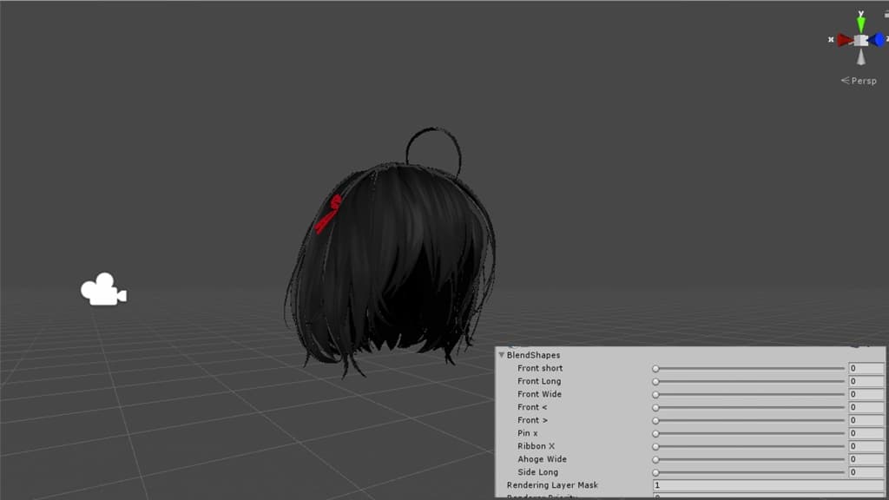
Task: Click the Ribbon X label
Action: pyautogui.click(x=536, y=447)
